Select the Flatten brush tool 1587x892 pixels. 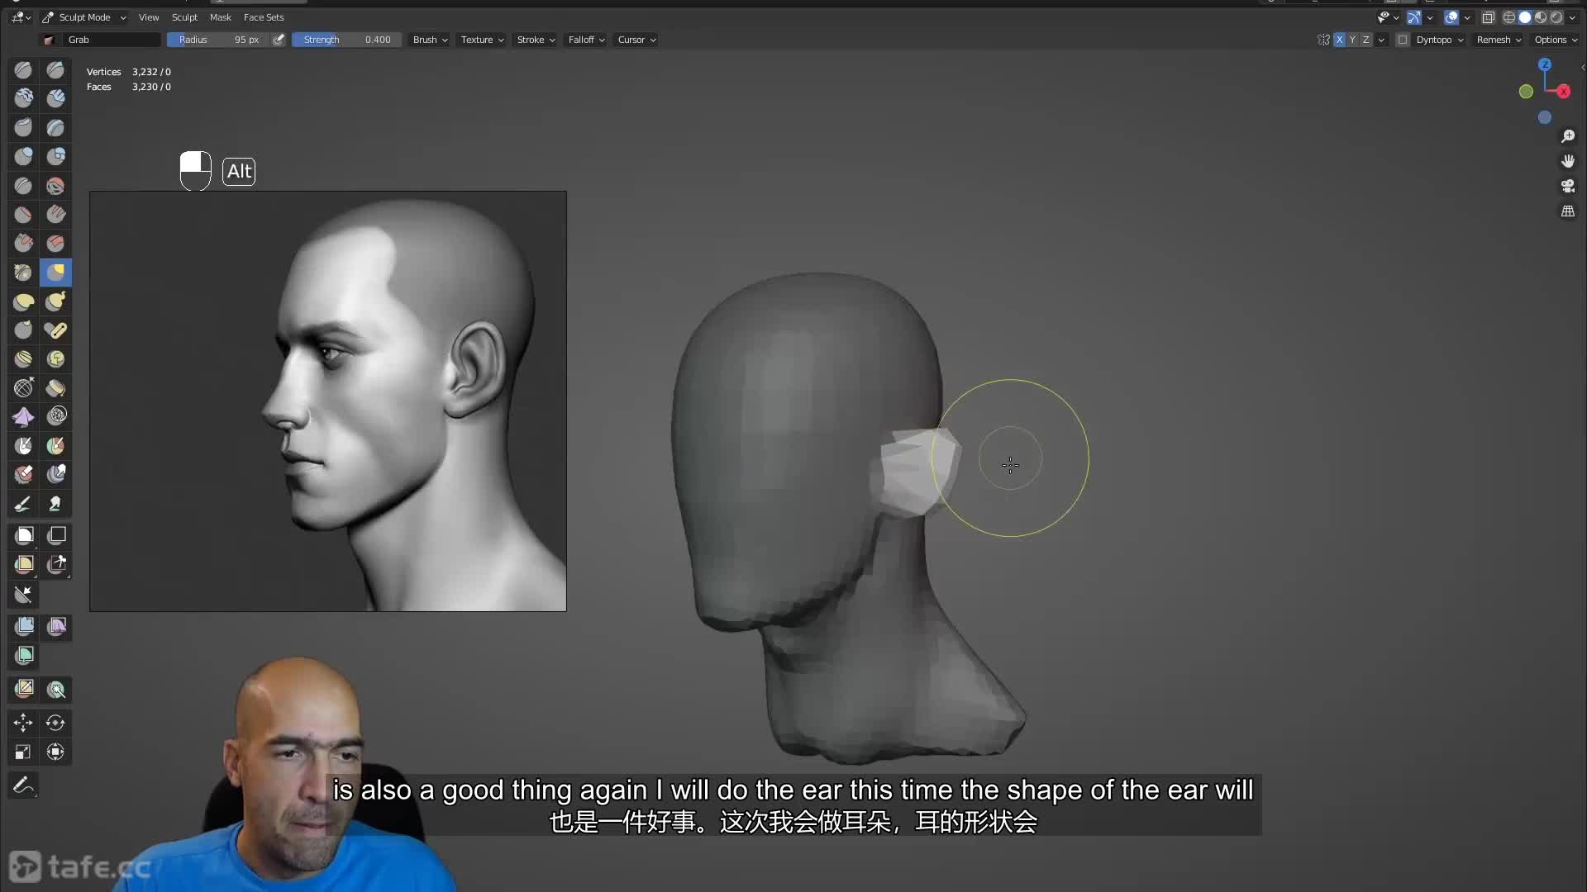(x=23, y=214)
